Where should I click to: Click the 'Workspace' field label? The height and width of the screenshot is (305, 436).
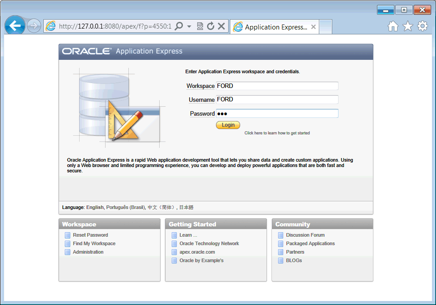[200, 86]
